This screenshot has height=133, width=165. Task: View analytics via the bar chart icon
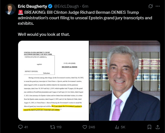(x=117, y=127)
